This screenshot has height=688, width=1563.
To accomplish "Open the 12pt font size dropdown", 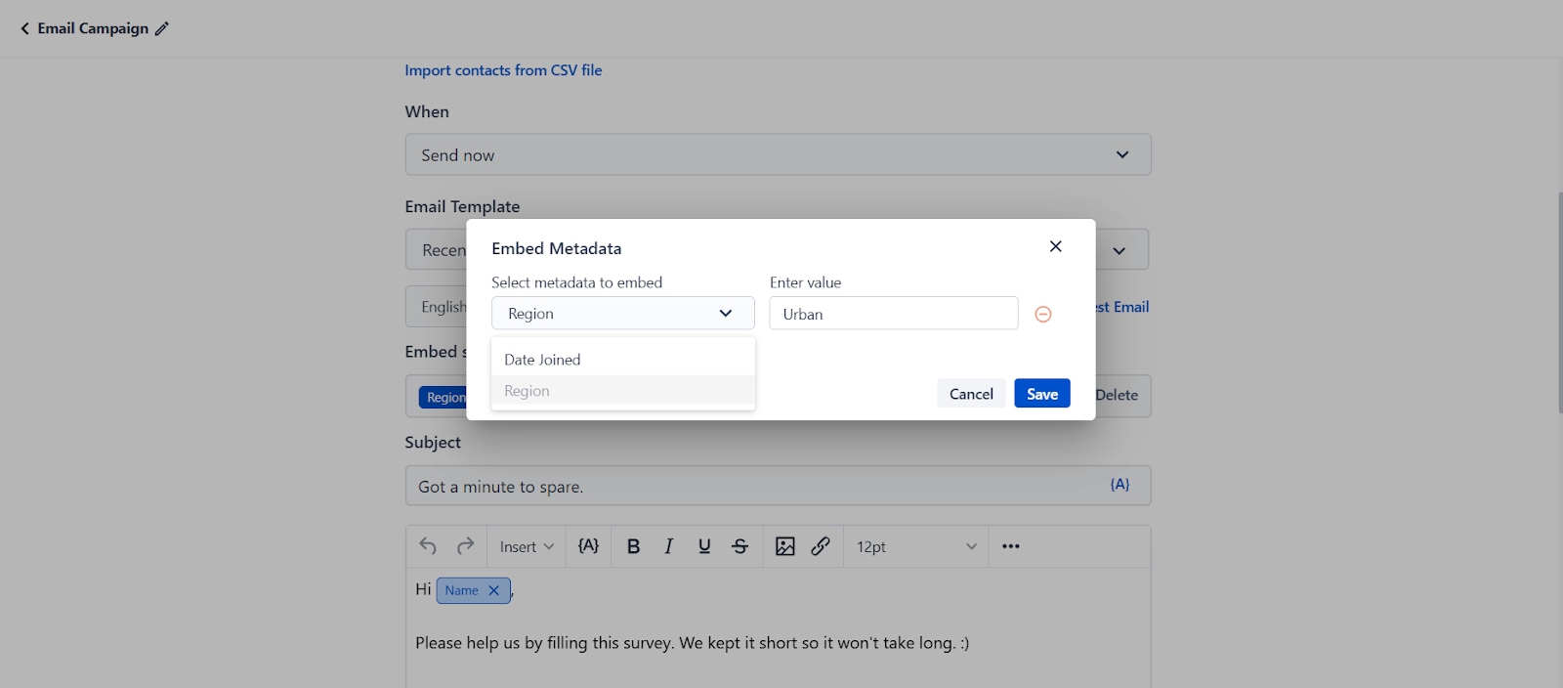I will (915, 546).
